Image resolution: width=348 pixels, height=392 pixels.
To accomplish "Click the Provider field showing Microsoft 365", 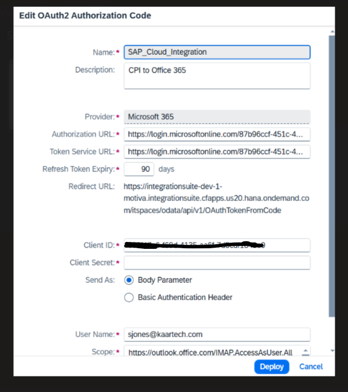I will pyautogui.click(x=217, y=117).
